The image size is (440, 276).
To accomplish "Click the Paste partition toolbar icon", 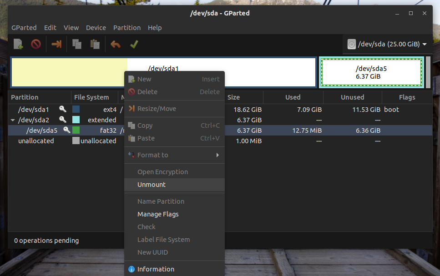I will (95, 44).
